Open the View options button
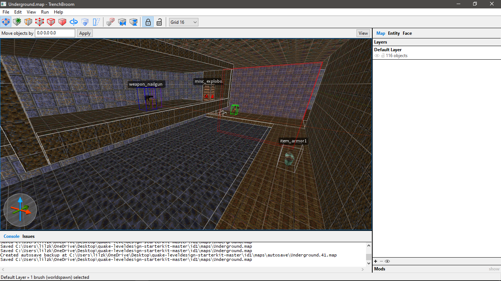 363,33
